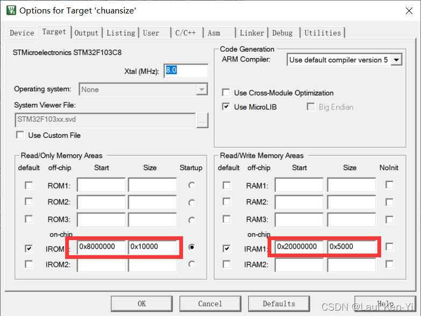The height and width of the screenshot is (316, 421).
Task: Click the ROM1 Size field
Action: [x=152, y=185]
